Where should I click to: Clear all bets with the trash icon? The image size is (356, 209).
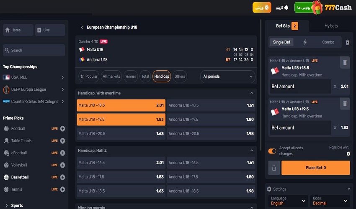347,42
